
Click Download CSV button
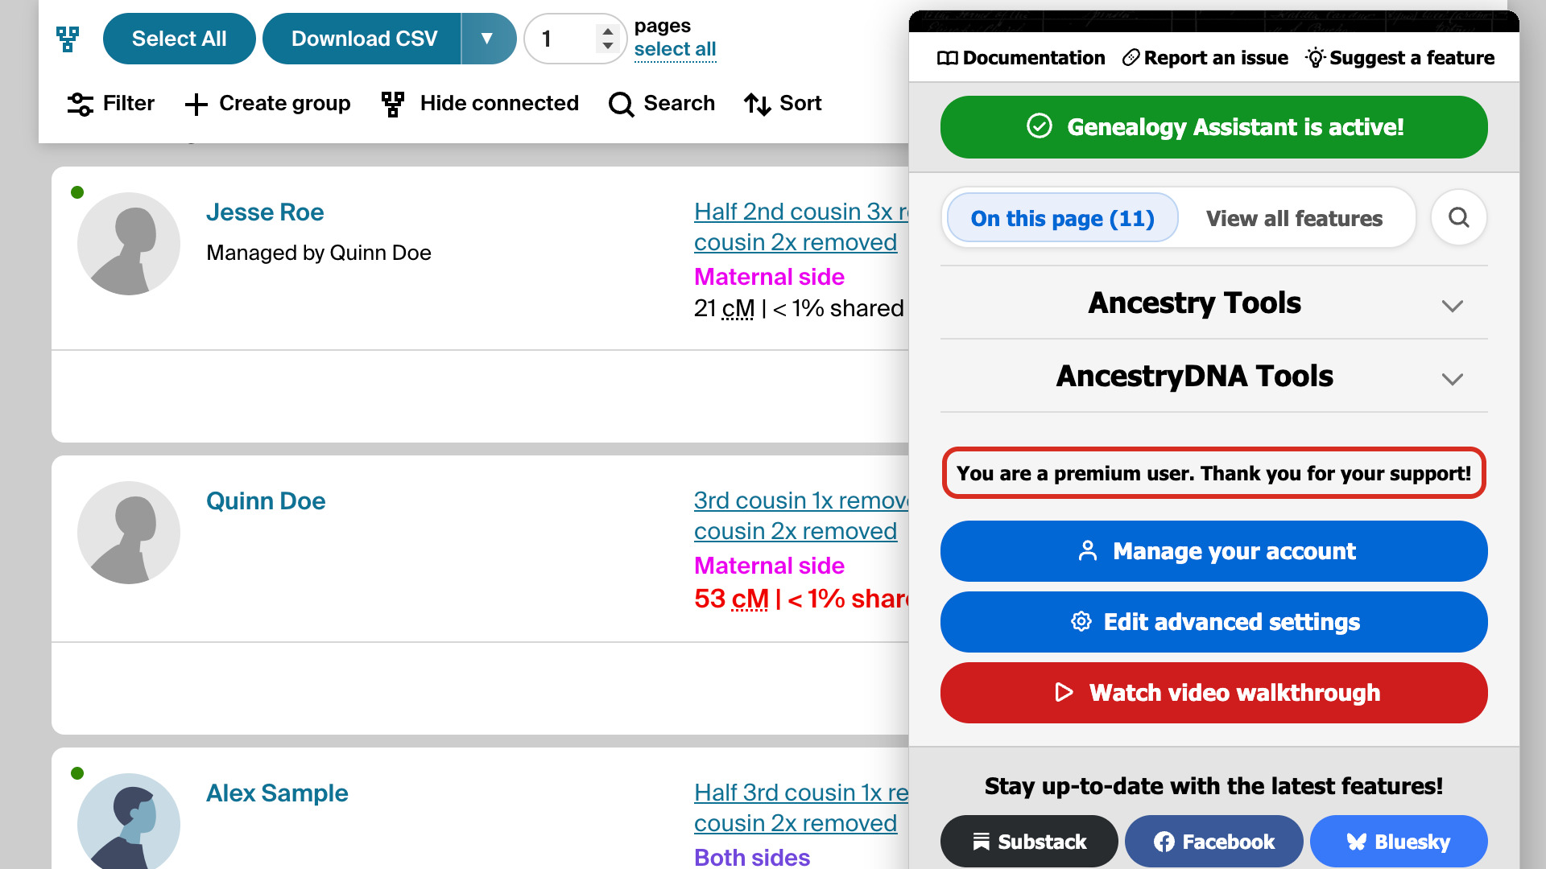[362, 39]
